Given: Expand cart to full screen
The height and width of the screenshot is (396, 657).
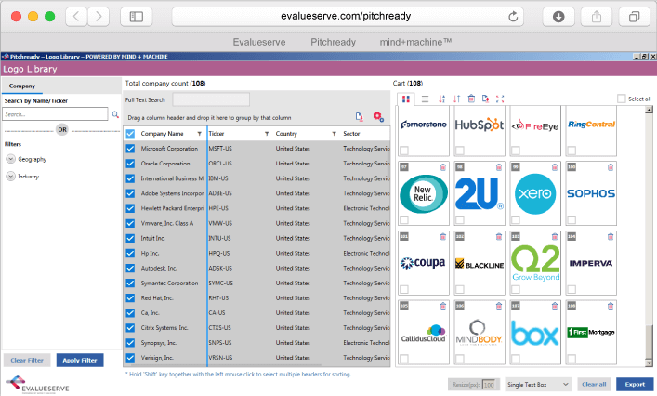Looking at the screenshot, I should [x=500, y=99].
